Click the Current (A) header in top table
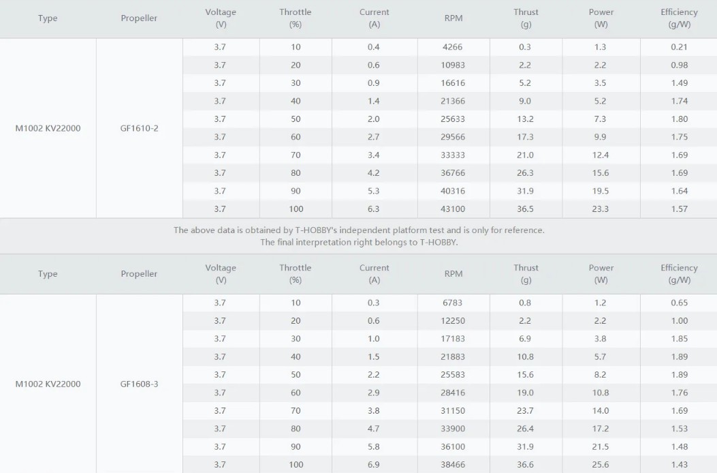The image size is (717, 473). (x=374, y=18)
